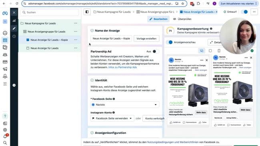Click the Vorlage erstellen button

[x=146, y=39]
